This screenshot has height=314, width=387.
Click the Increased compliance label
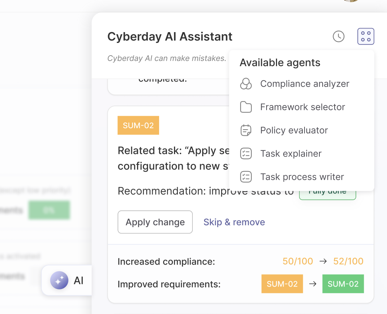166,262
